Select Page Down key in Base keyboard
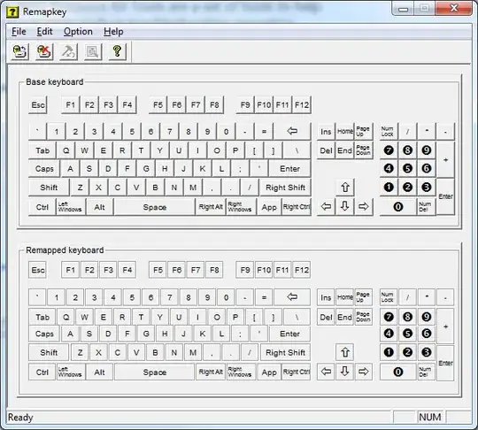The height and width of the screenshot is (430, 478). (364, 150)
